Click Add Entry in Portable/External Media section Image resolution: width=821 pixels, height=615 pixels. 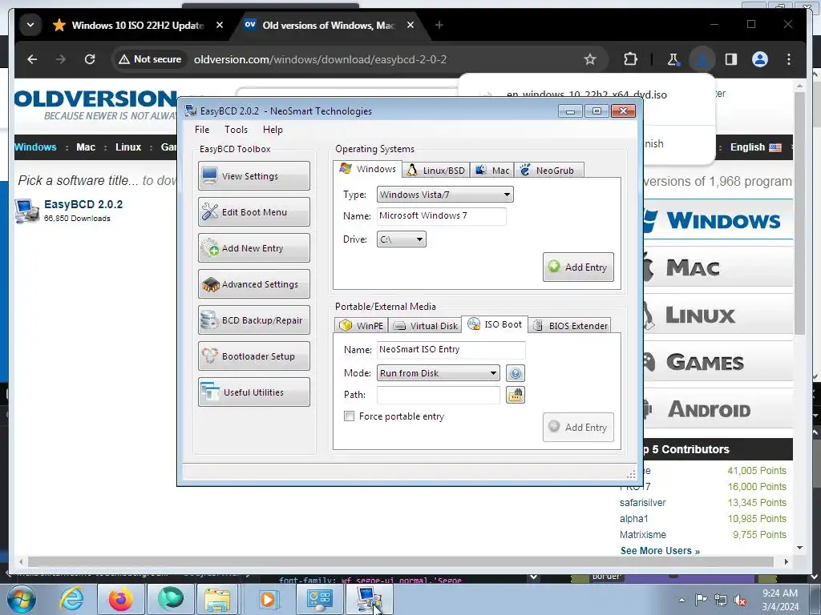coord(578,428)
